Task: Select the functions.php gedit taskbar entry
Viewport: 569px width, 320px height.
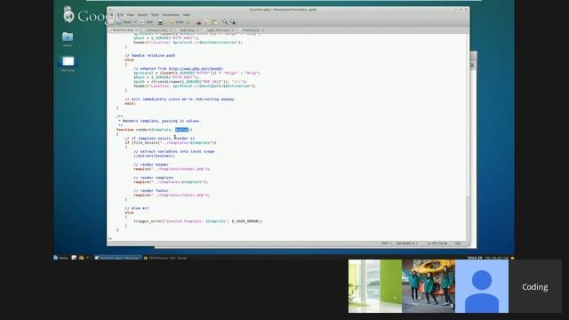Action: [117, 258]
